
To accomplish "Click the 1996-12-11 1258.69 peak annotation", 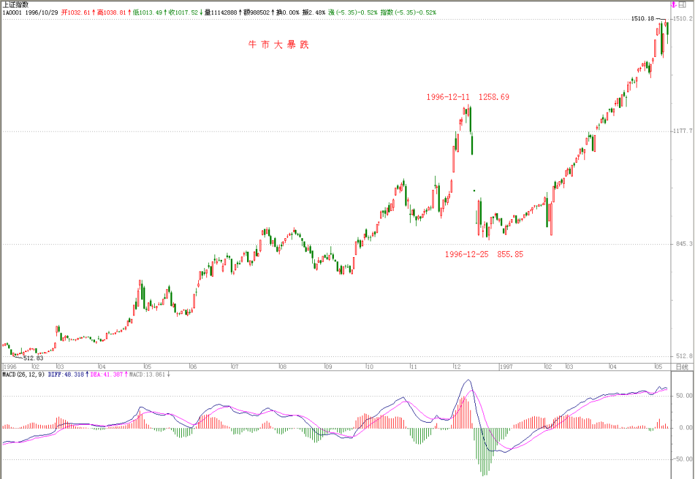I will click(468, 97).
